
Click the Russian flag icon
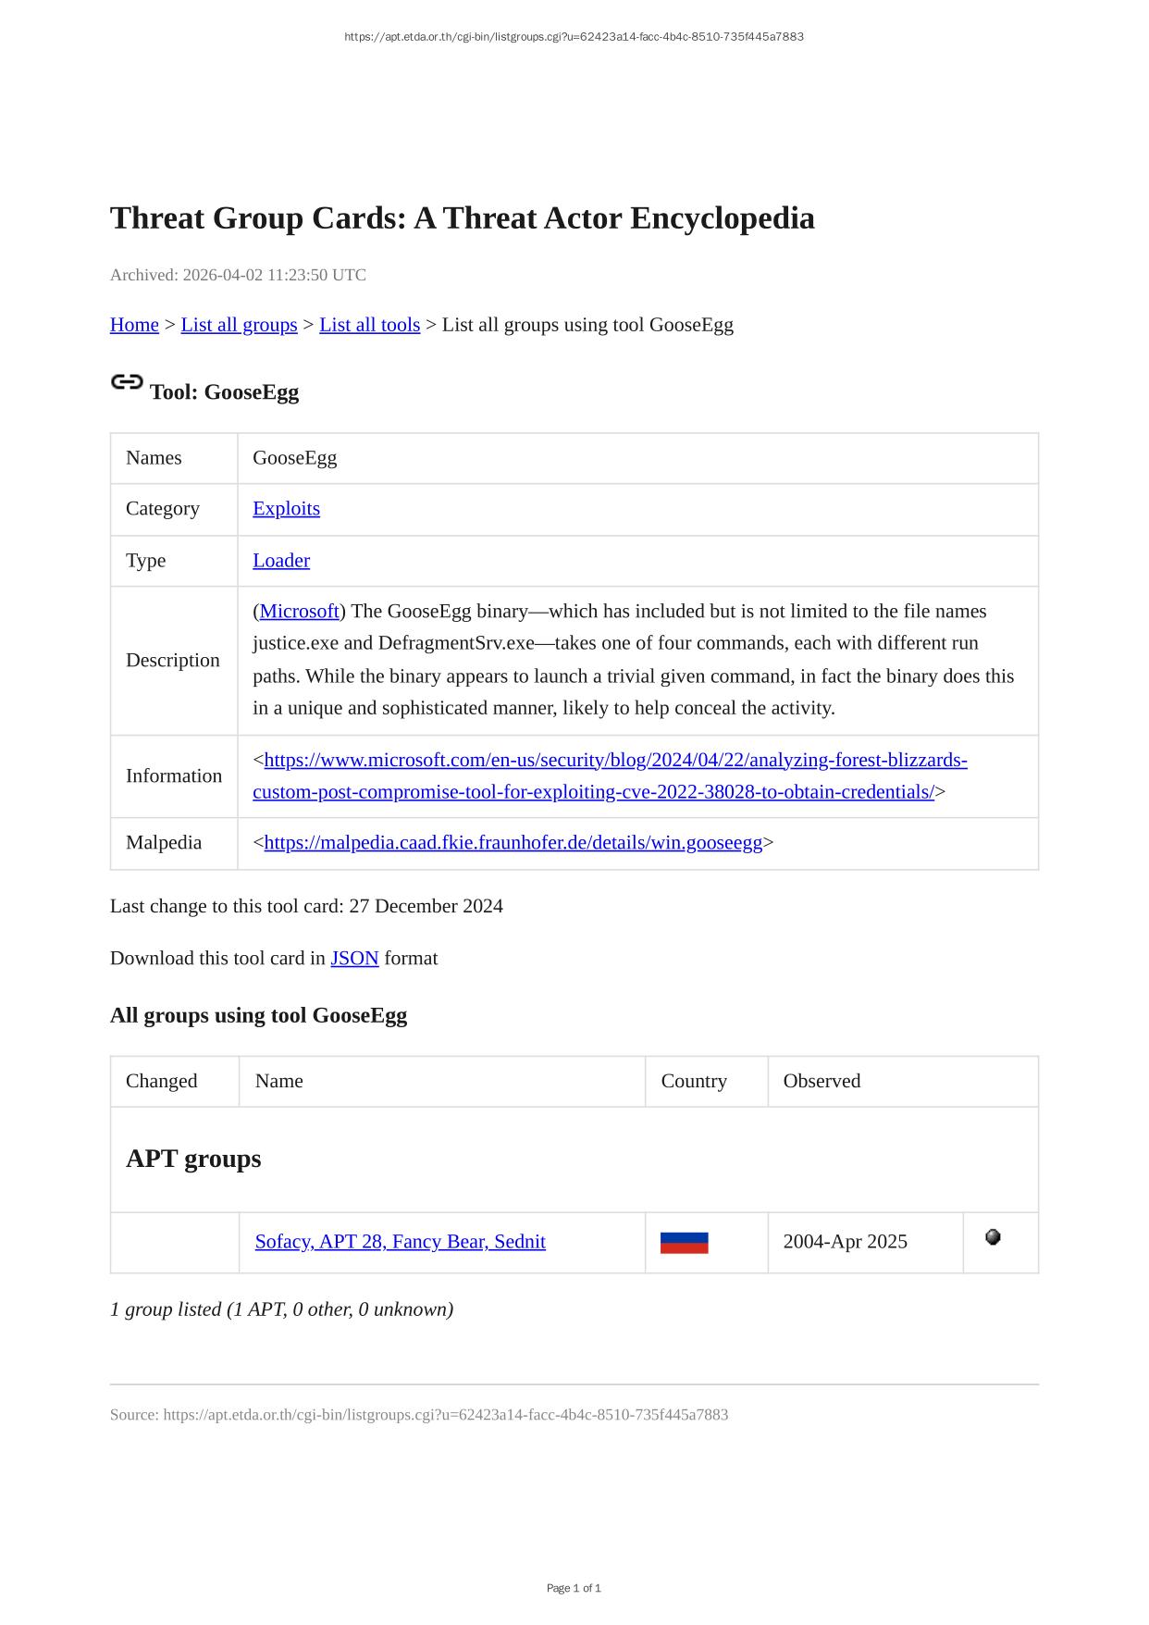684,1243
